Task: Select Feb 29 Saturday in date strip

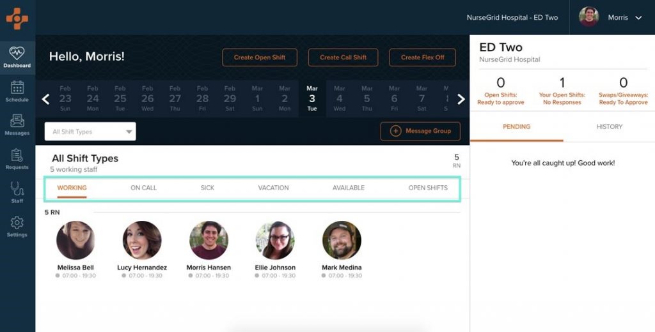Action: (230, 98)
